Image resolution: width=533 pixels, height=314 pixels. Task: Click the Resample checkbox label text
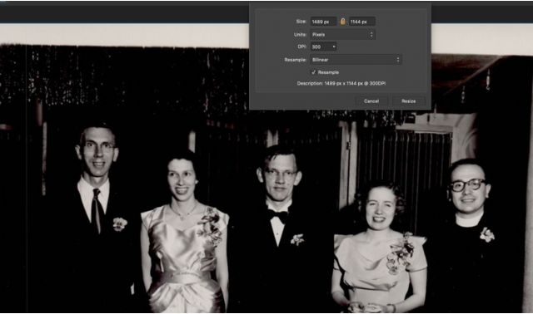pyautogui.click(x=328, y=72)
